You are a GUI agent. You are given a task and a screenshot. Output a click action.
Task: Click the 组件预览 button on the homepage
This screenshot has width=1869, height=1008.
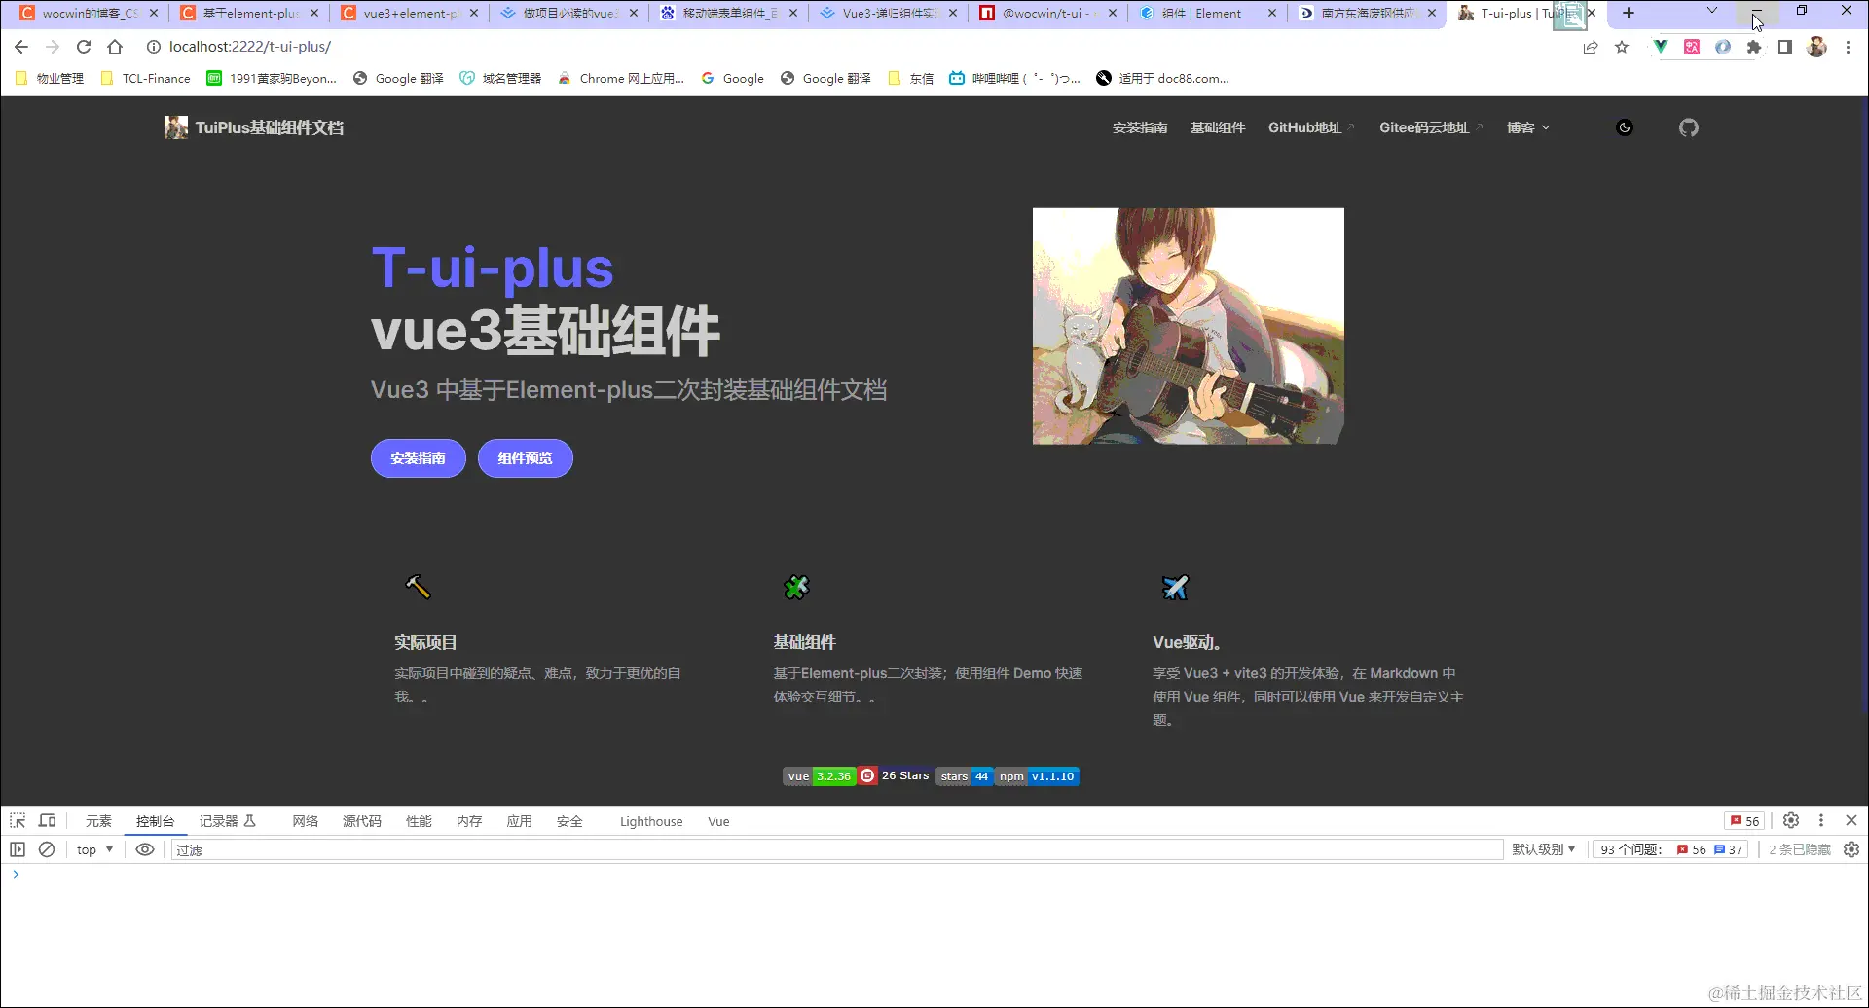pos(525,457)
